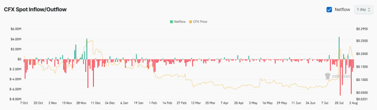Click the 28 Nov date label

(x=82, y=103)
